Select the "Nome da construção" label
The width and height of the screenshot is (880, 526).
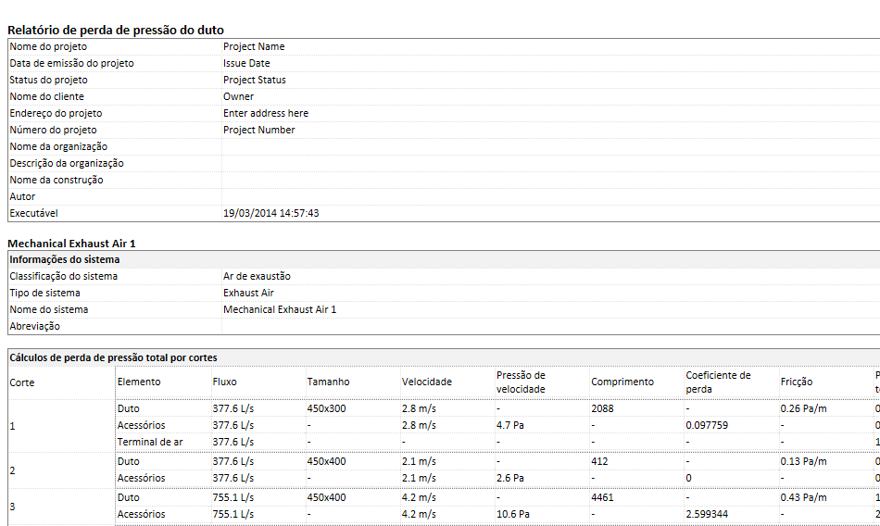point(57,180)
